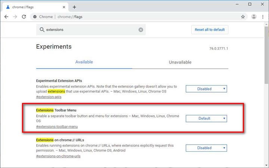
Task: Click the Experiments page title
Action: tap(54, 46)
